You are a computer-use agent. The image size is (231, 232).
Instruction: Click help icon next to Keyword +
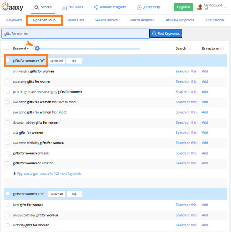[32, 48]
